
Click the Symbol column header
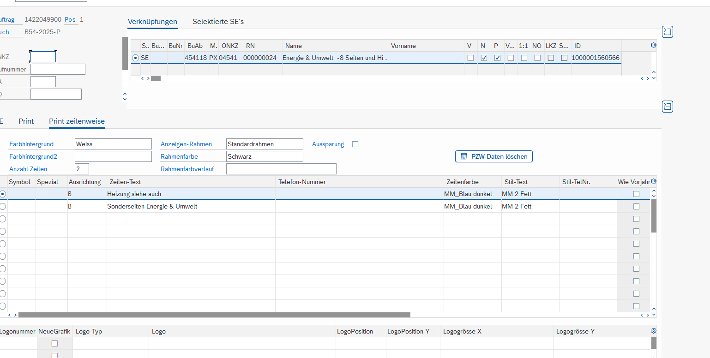[x=22, y=182]
